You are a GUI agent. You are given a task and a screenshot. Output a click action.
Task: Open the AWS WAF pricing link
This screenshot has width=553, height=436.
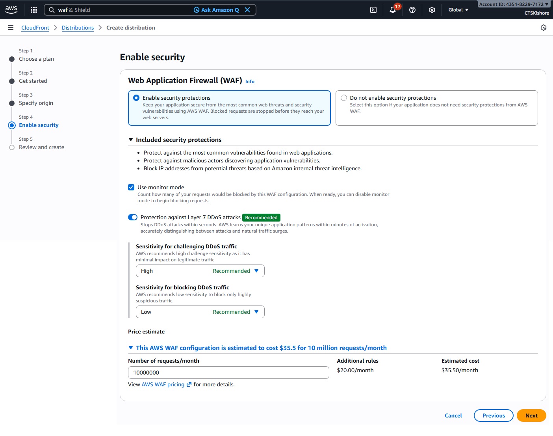click(x=163, y=384)
